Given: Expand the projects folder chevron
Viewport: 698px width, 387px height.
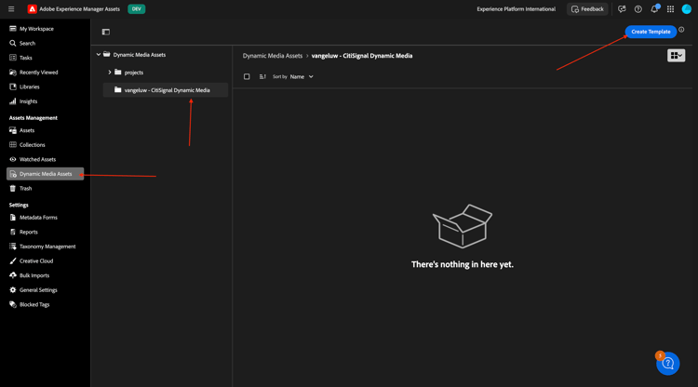Looking at the screenshot, I should 110,72.
